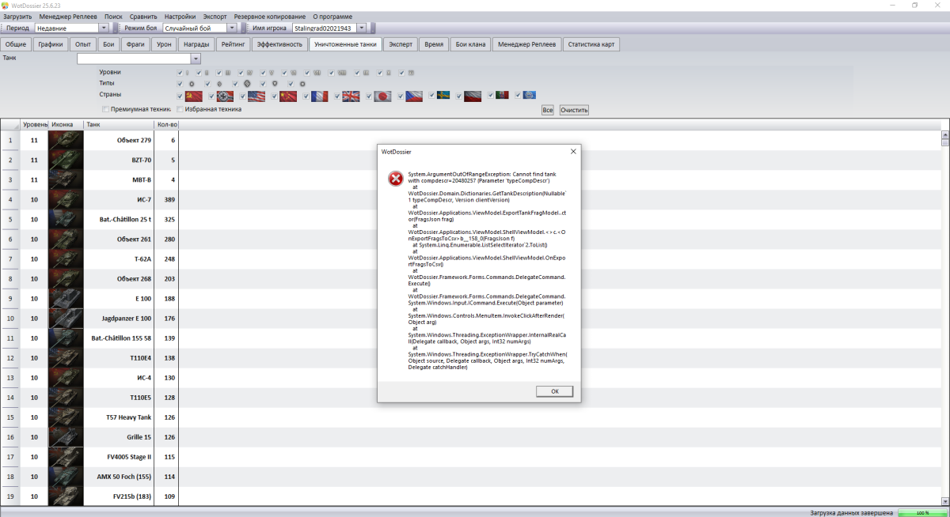Switch to the Бои клана tab
Screen dimensions: 950x517
(470, 44)
